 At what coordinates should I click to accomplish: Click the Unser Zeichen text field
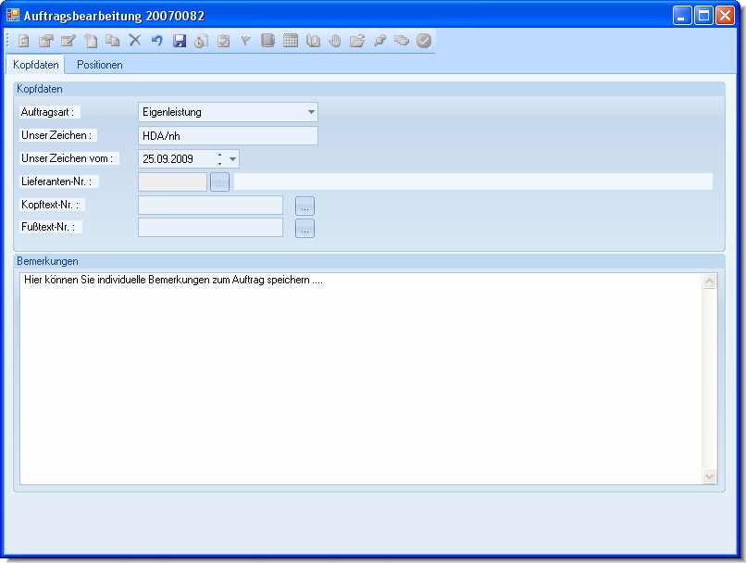228,135
